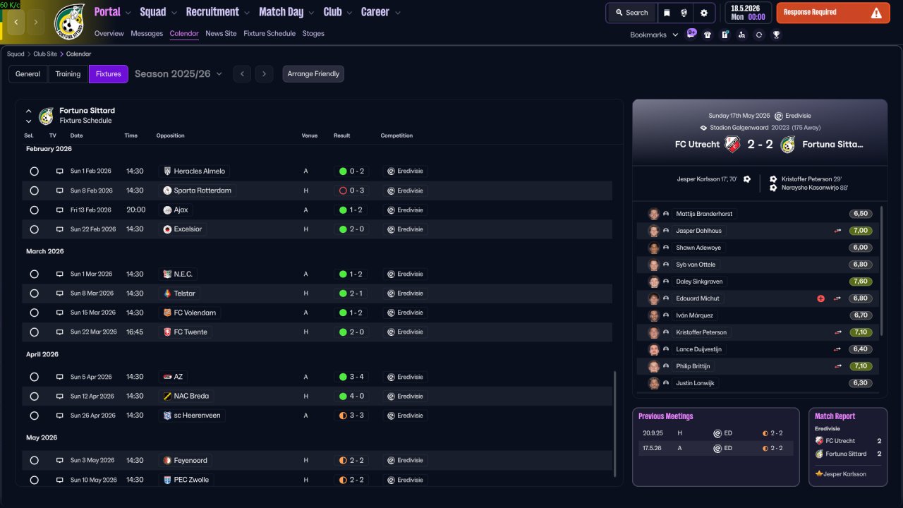Click the Eredivisie logo in the 20.9.25 meeting
903x508 pixels.
pyautogui.click(x=717, y=433)
